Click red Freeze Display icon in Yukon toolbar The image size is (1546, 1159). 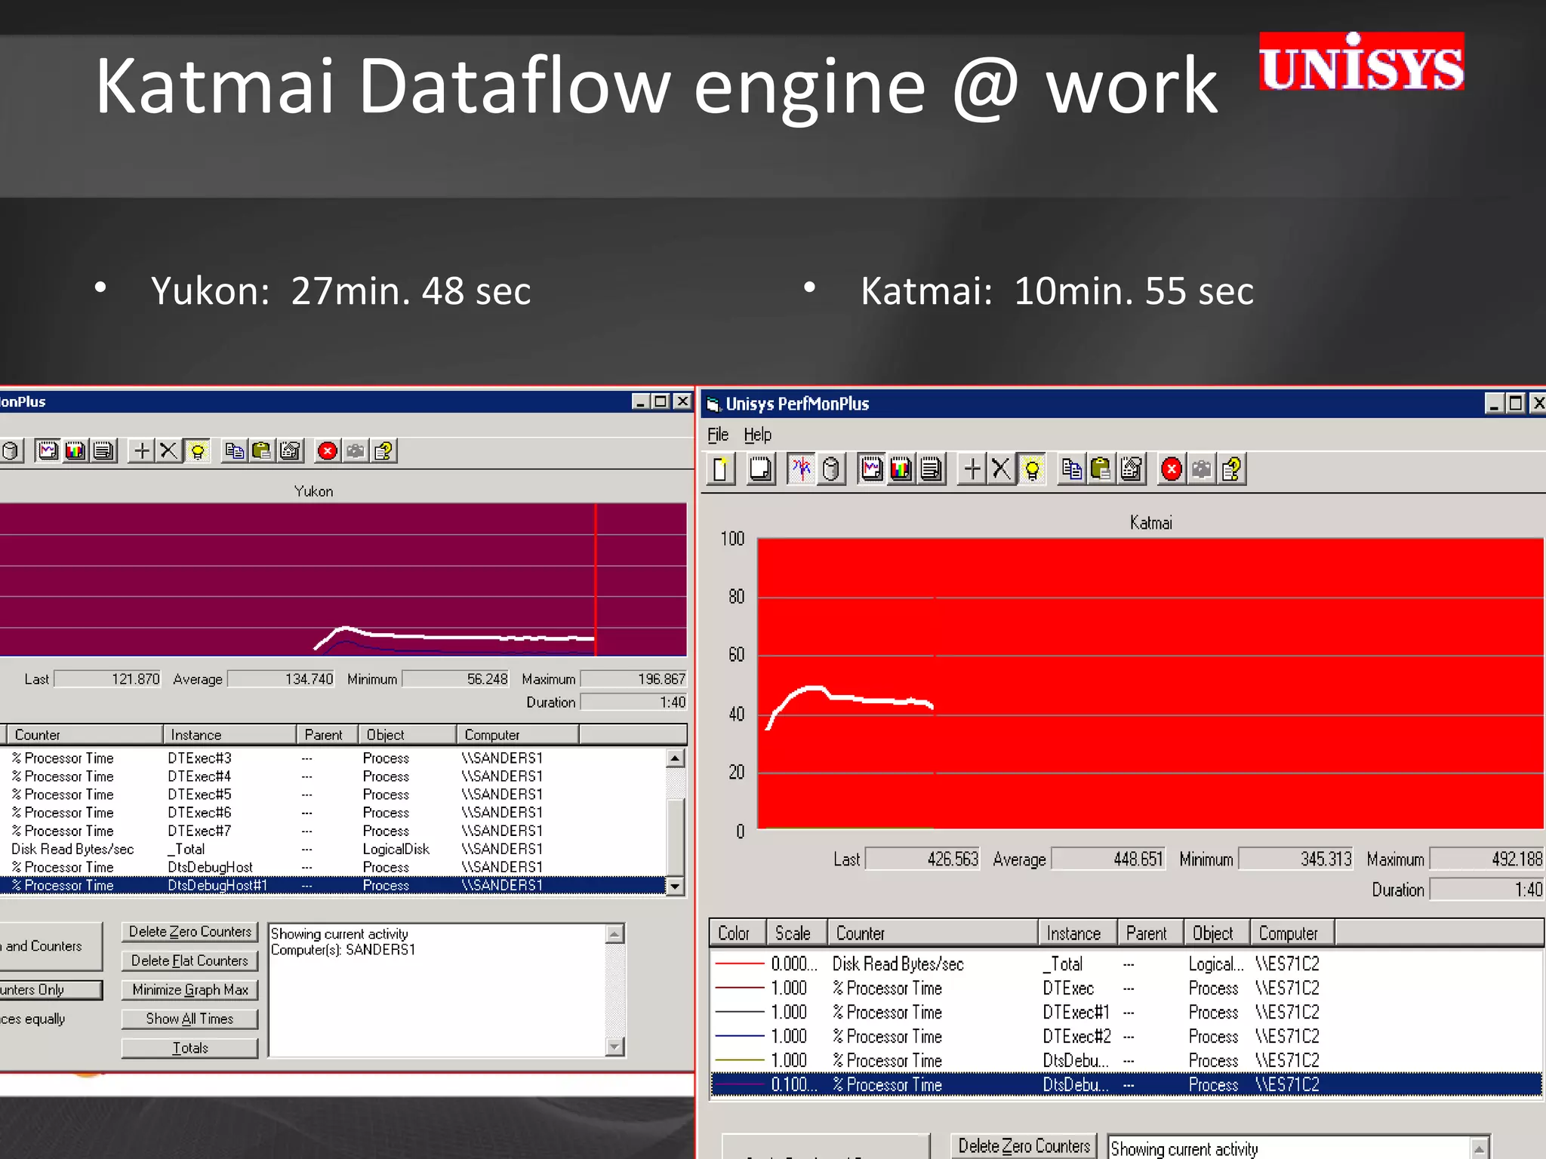coord(328,451)
